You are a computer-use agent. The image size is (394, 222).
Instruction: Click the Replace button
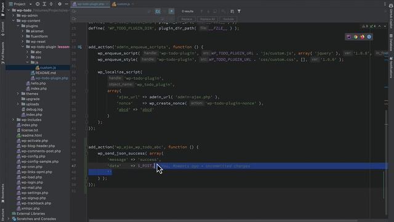(x=187, y=19)
